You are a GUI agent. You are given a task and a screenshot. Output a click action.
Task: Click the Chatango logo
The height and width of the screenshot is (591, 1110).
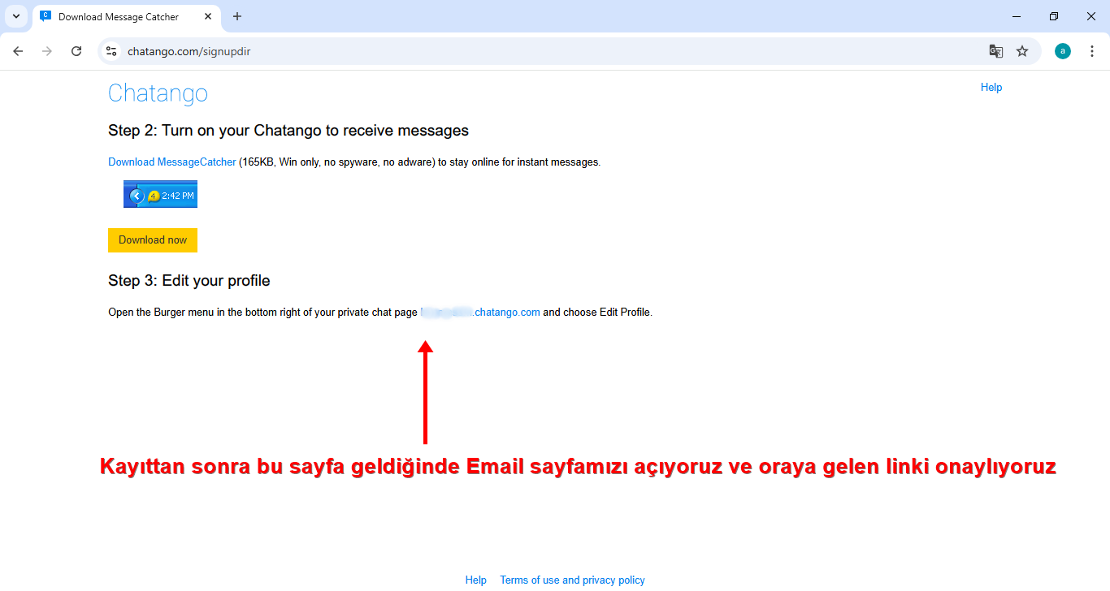click(x=158, y=93)
